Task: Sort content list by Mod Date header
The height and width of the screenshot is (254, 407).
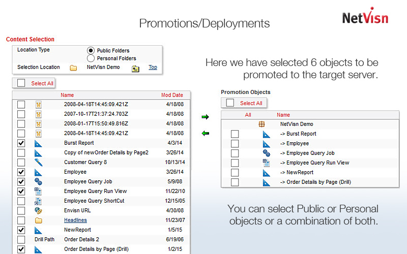Action: coord(172,95)
